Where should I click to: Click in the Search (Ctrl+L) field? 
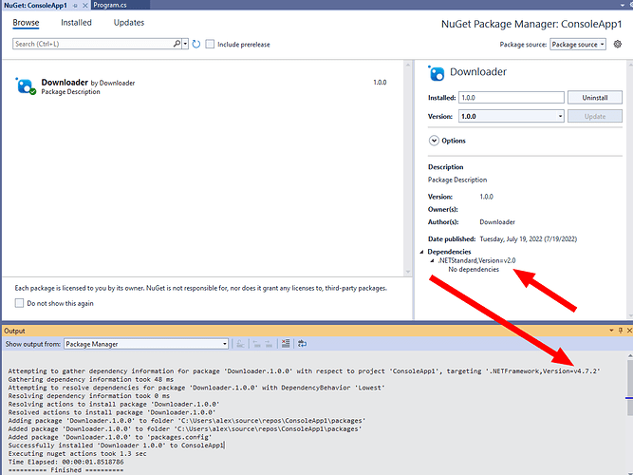coord(93,44)
